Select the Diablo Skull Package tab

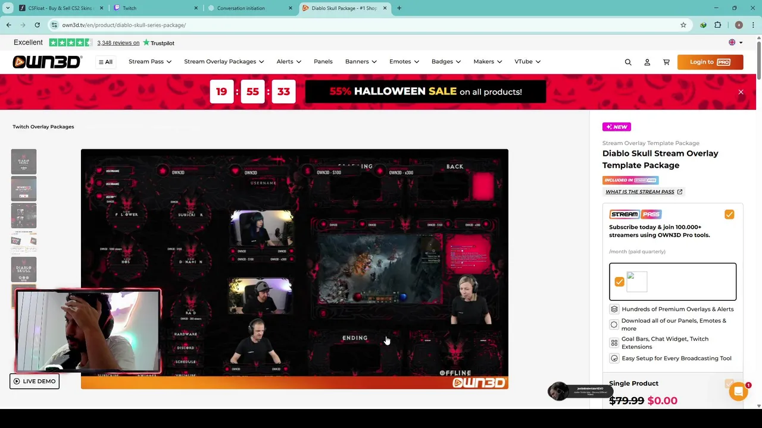[x=344, y=8]
